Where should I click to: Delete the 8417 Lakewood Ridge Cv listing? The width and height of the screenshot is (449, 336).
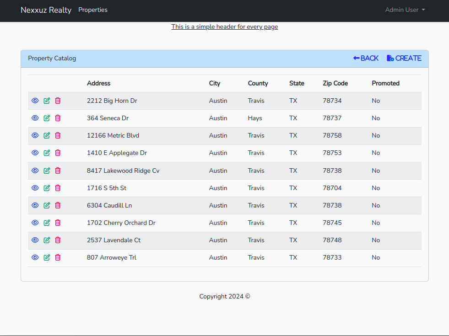[58, 171]
